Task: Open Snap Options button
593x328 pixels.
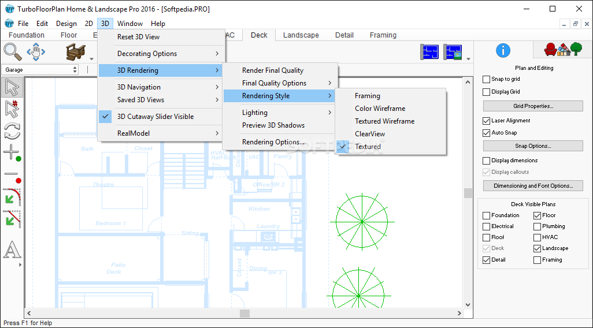Action: tap(533, 146)
